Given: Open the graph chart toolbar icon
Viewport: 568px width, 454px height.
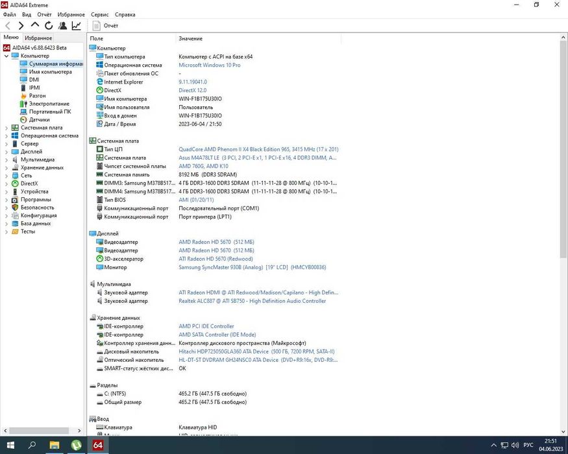Looking at the screenshot, I should [77, 26].
